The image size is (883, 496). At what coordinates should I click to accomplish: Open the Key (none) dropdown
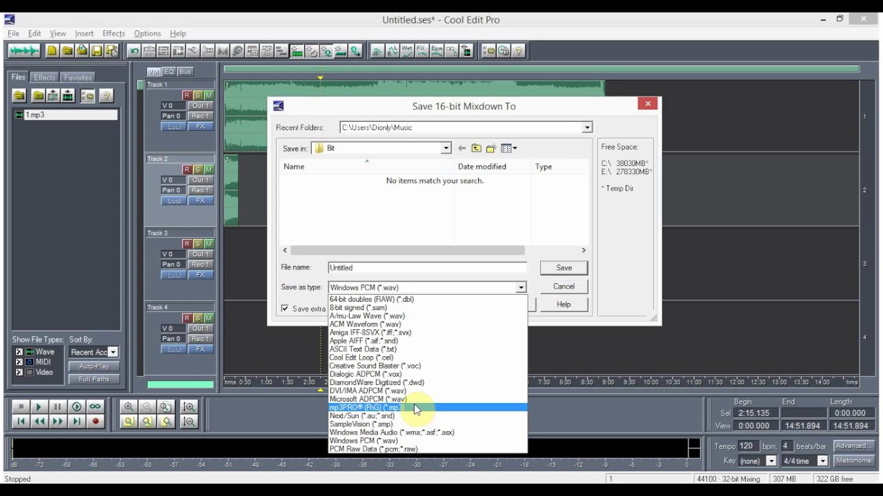(x=771, y=461)
